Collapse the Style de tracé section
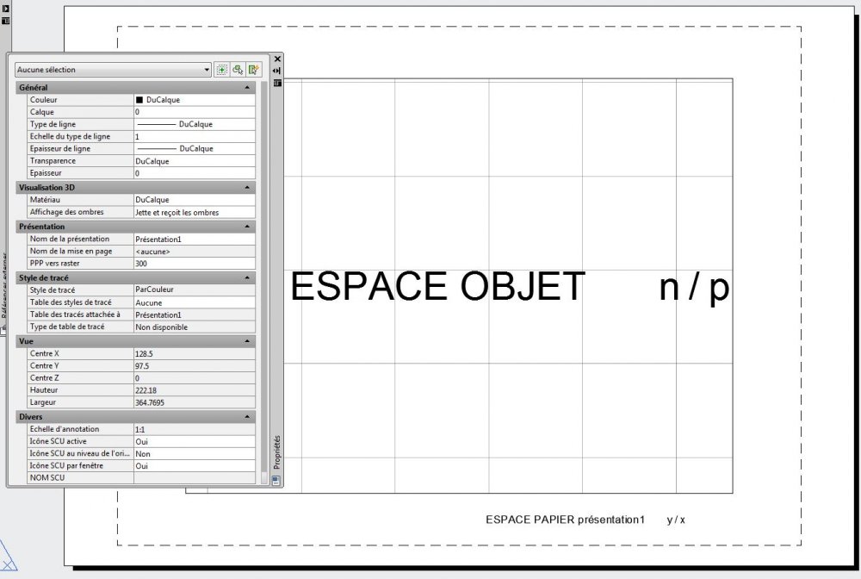Image resolution: width=861 pixels, height=579 pixels. coord(247,278)
